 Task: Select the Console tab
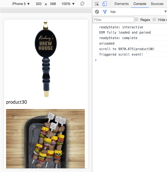(140, 4)
